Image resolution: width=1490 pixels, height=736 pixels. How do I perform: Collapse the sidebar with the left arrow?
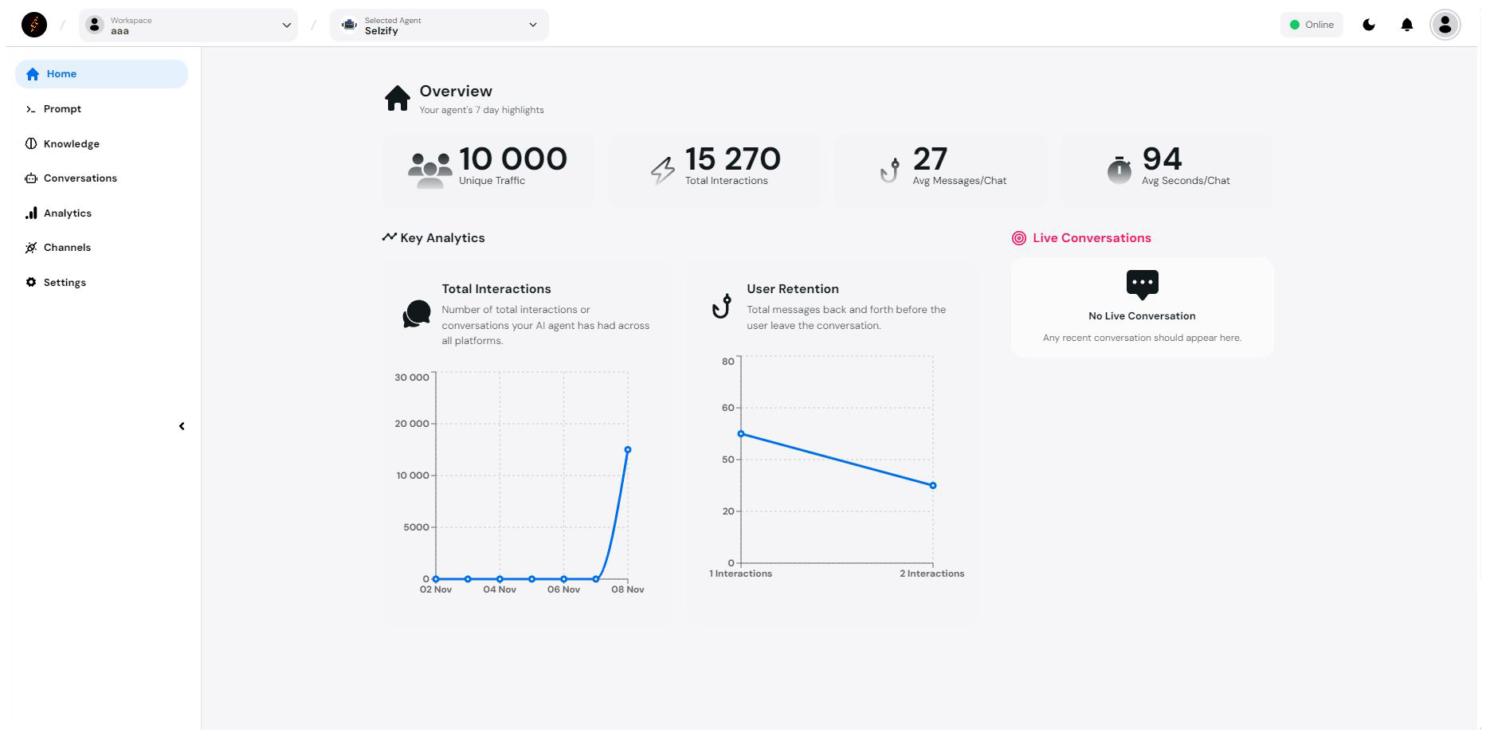click(x=182, y=426)
